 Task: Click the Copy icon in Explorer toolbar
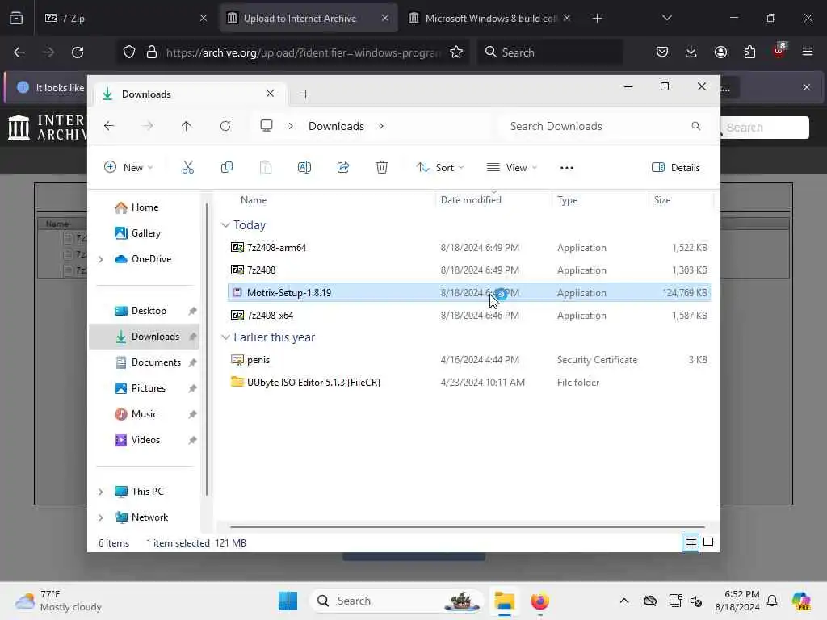coord(227,168)
